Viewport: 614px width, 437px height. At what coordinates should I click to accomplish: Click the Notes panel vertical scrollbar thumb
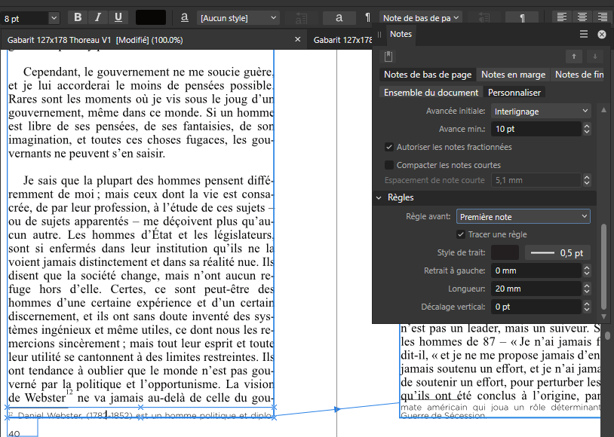click(x=603, y=266)
